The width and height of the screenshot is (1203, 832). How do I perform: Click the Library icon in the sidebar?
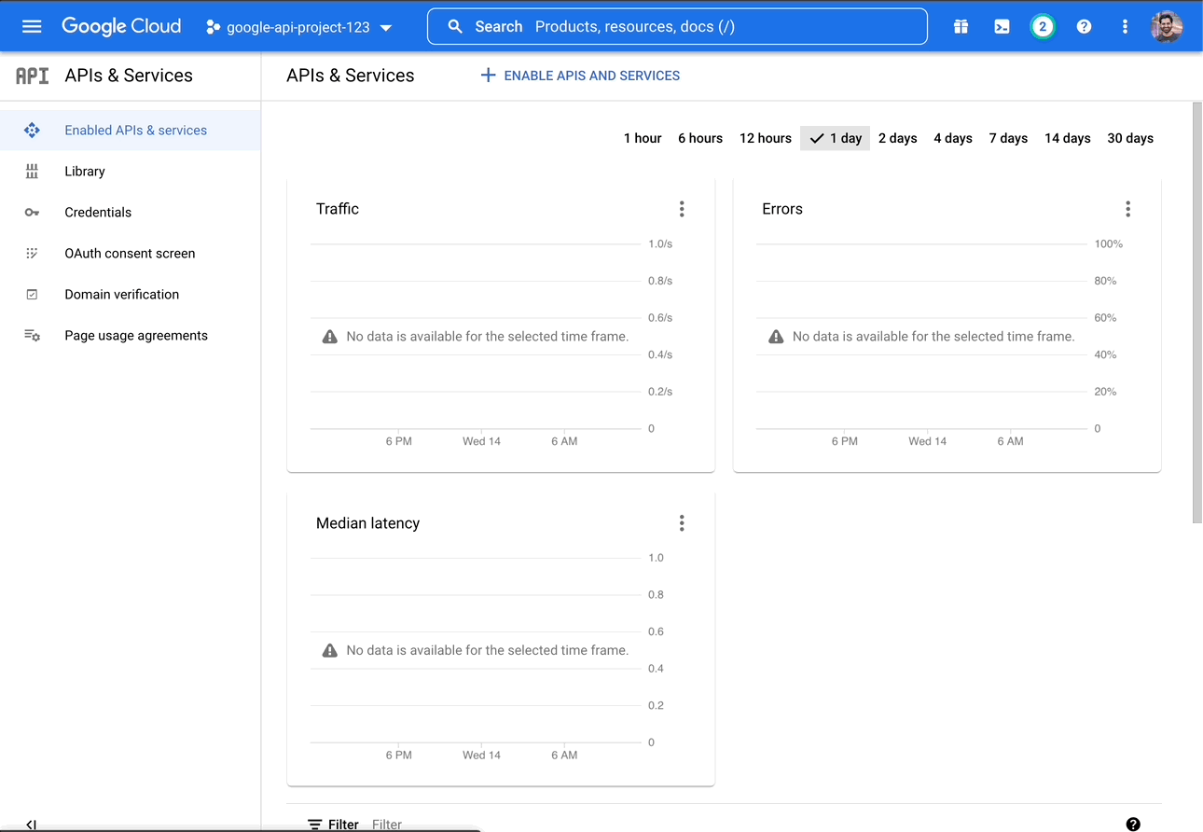pyautogui.click(x=32, y=171)
